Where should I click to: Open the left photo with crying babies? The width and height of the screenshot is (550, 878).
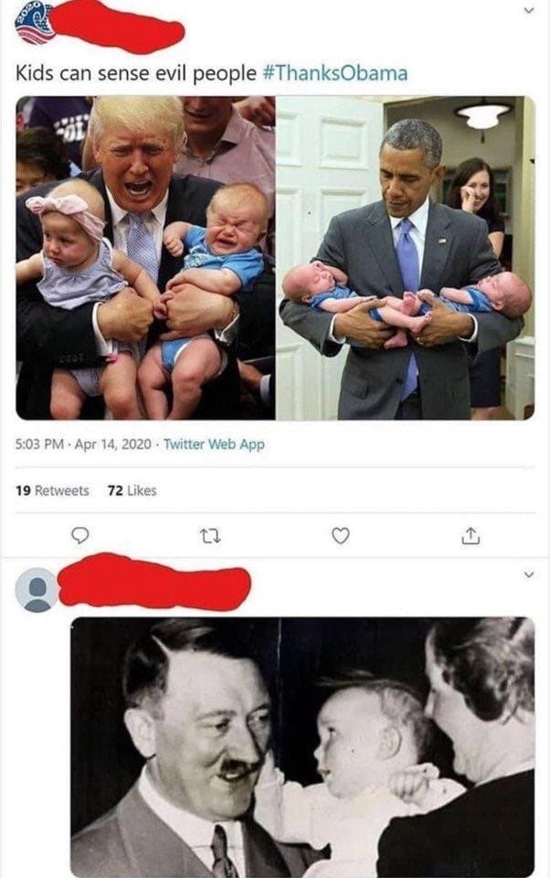click(145, 258)
